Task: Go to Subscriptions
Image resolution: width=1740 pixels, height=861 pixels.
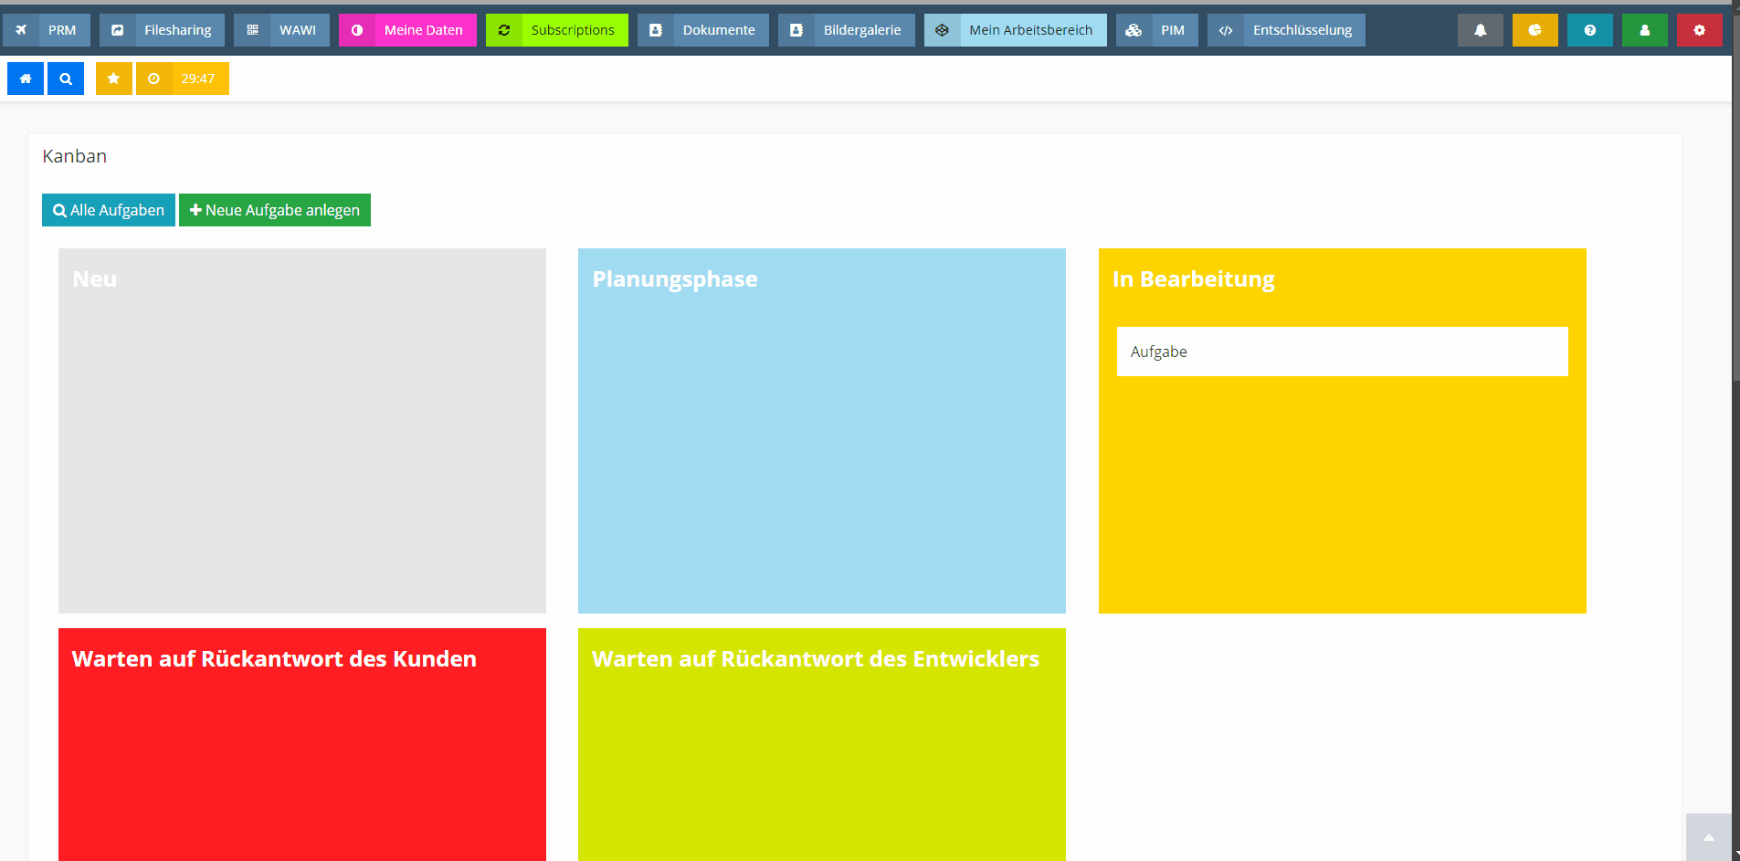Action: pyautogui.click(x=557, y=30)
